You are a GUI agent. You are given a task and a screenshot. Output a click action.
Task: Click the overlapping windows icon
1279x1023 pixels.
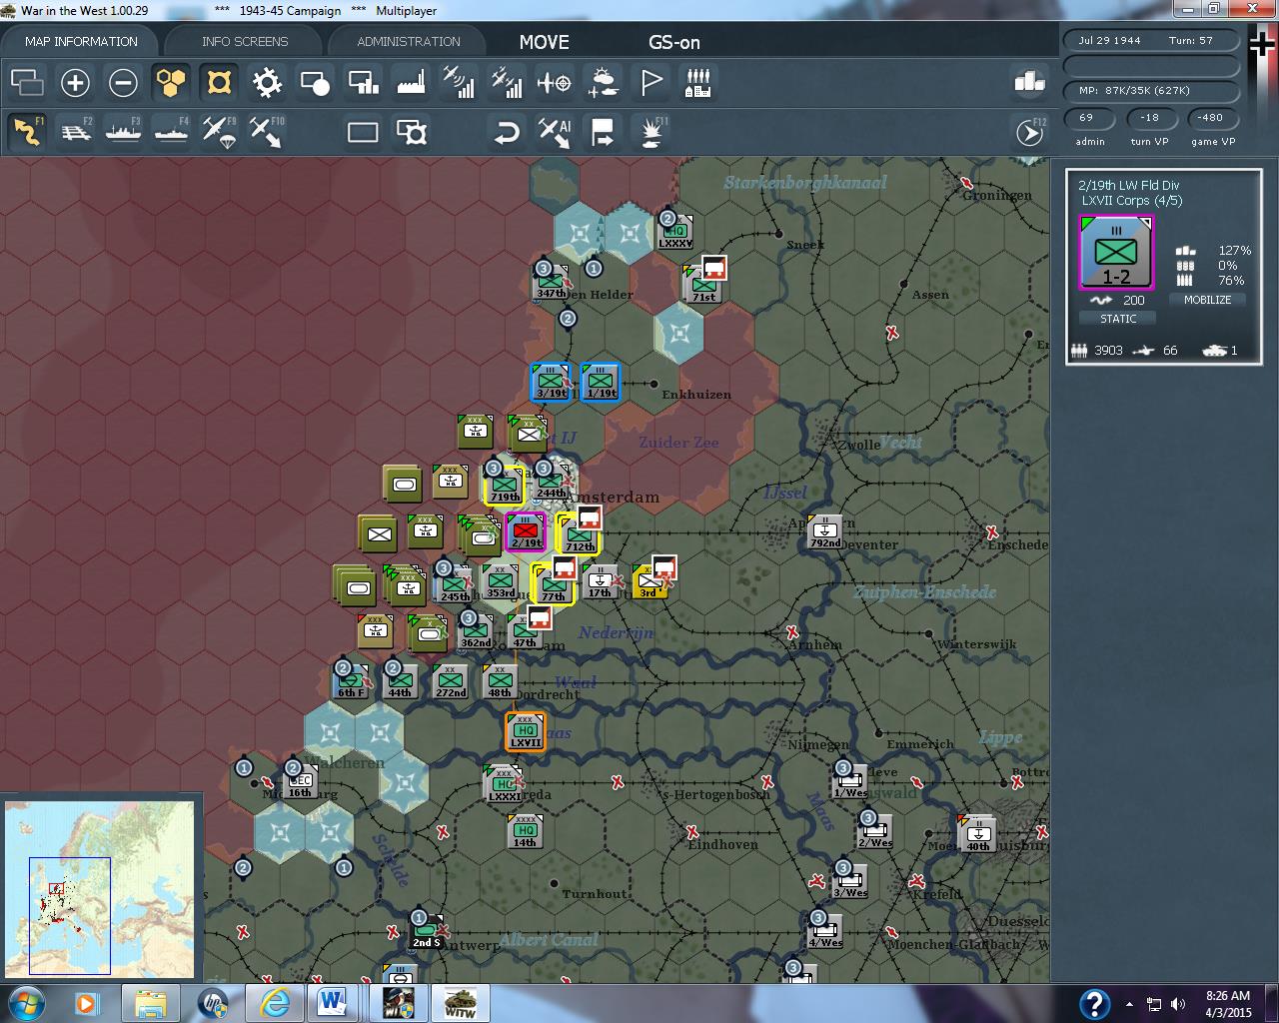coord(27,83)
